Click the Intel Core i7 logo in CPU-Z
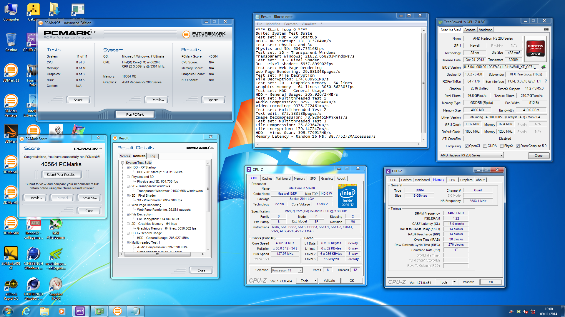 [348, 196]
